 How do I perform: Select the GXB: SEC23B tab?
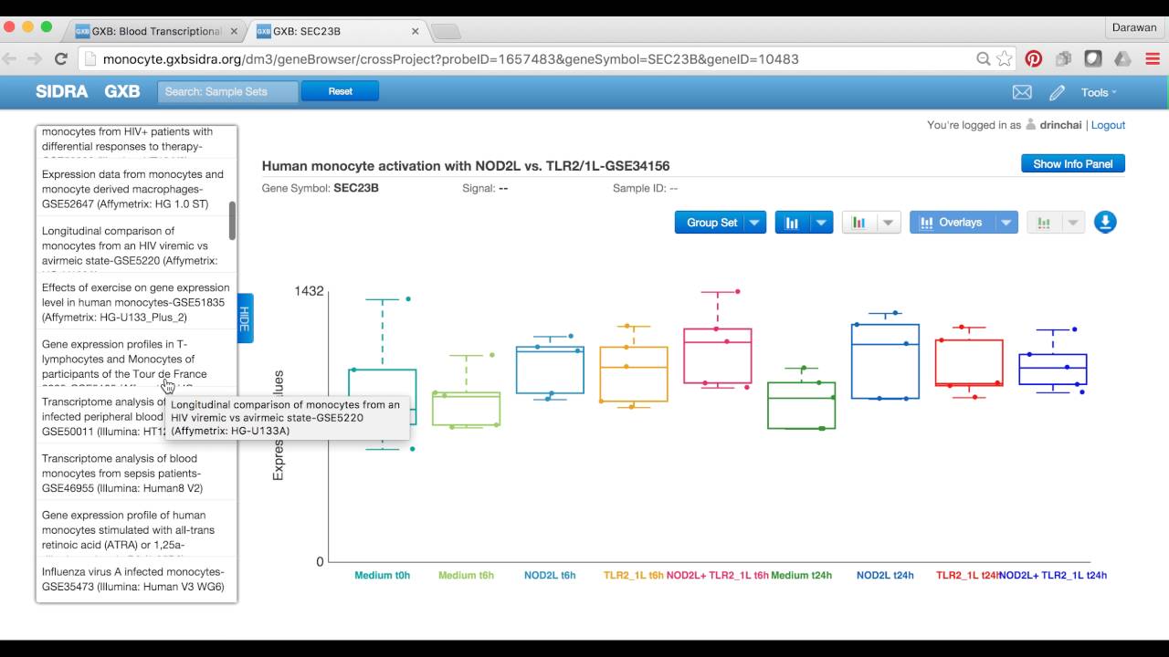pos(338,31)
